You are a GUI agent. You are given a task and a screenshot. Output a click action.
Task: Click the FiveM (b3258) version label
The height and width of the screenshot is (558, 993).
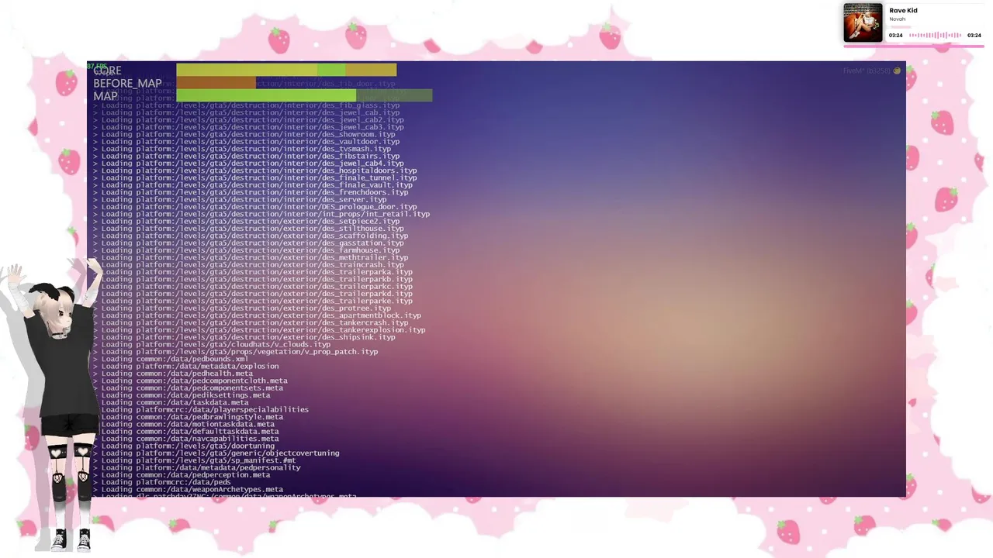867,71
